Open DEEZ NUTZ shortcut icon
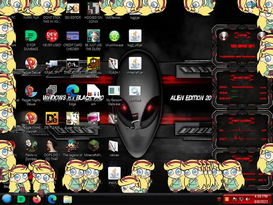The width and height of the screenshot is (273, 205). click(52, 91)
